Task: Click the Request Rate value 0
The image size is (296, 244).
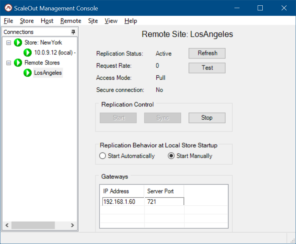Action: [157, 66]
